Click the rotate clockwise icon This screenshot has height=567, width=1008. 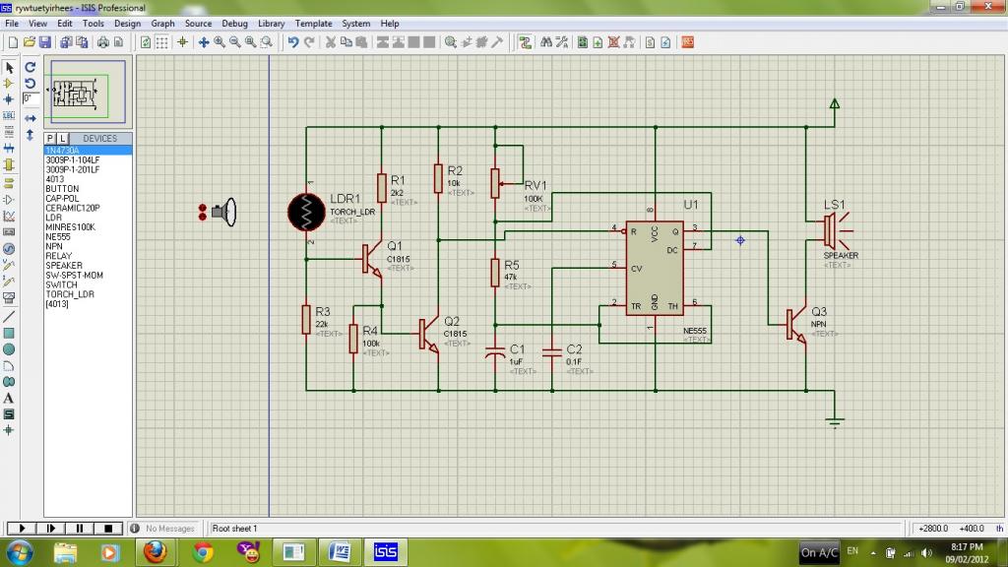point(31,68)
